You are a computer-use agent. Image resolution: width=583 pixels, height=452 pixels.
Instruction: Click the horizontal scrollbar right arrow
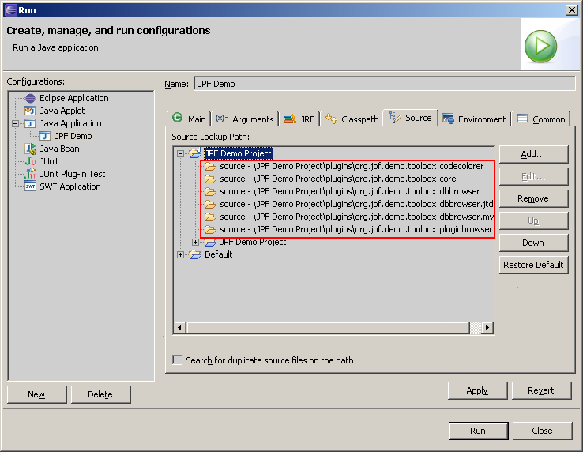click(x=487, y=328)
